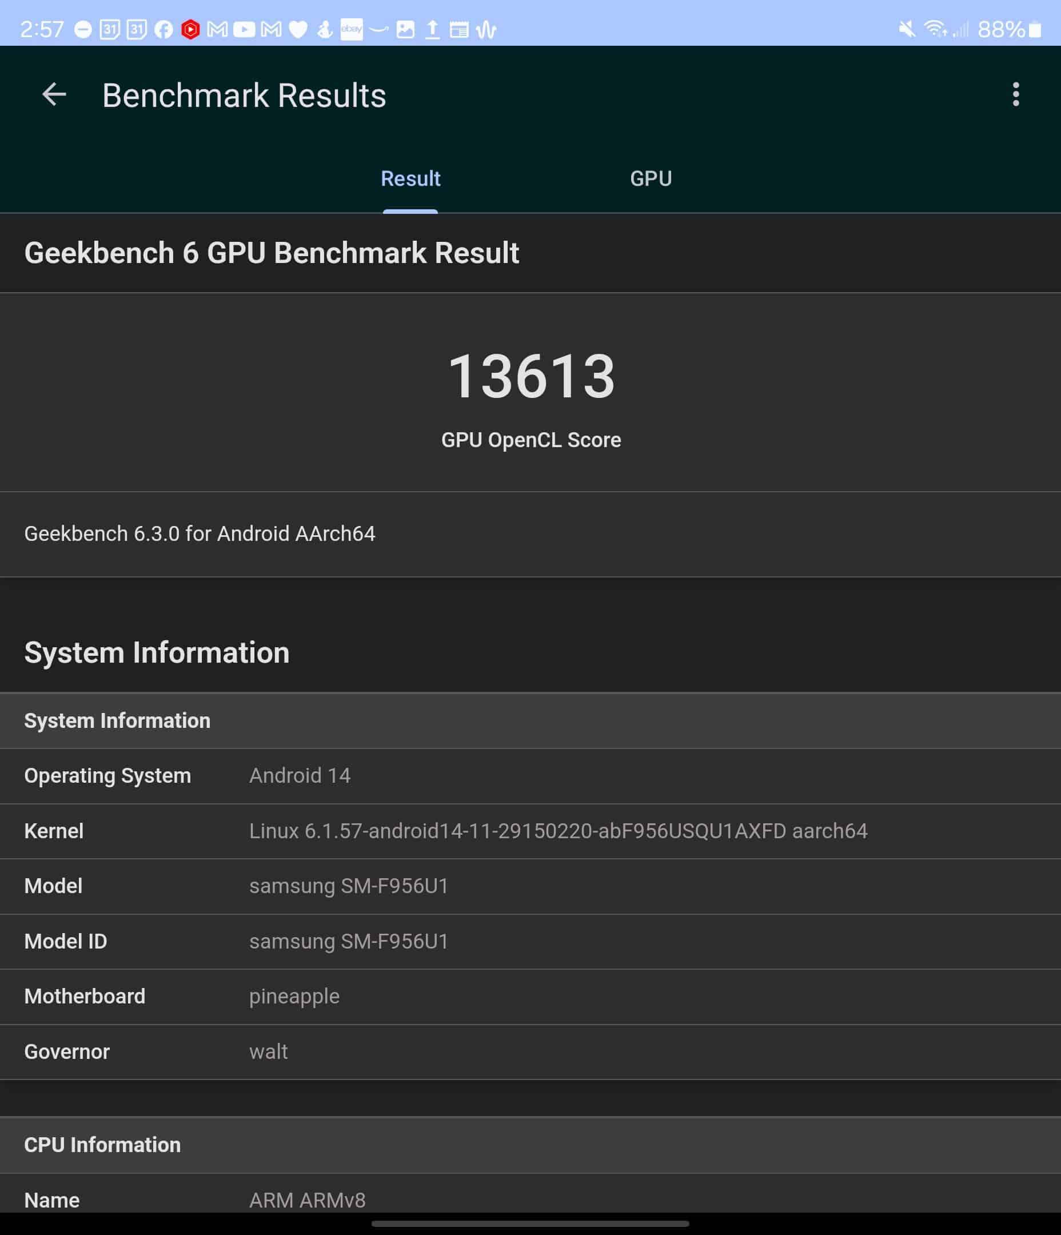This screenshot has width=1061, height=1235.
Task: Tap the battery icon in status bar
Action: (x=1035, y=29)
